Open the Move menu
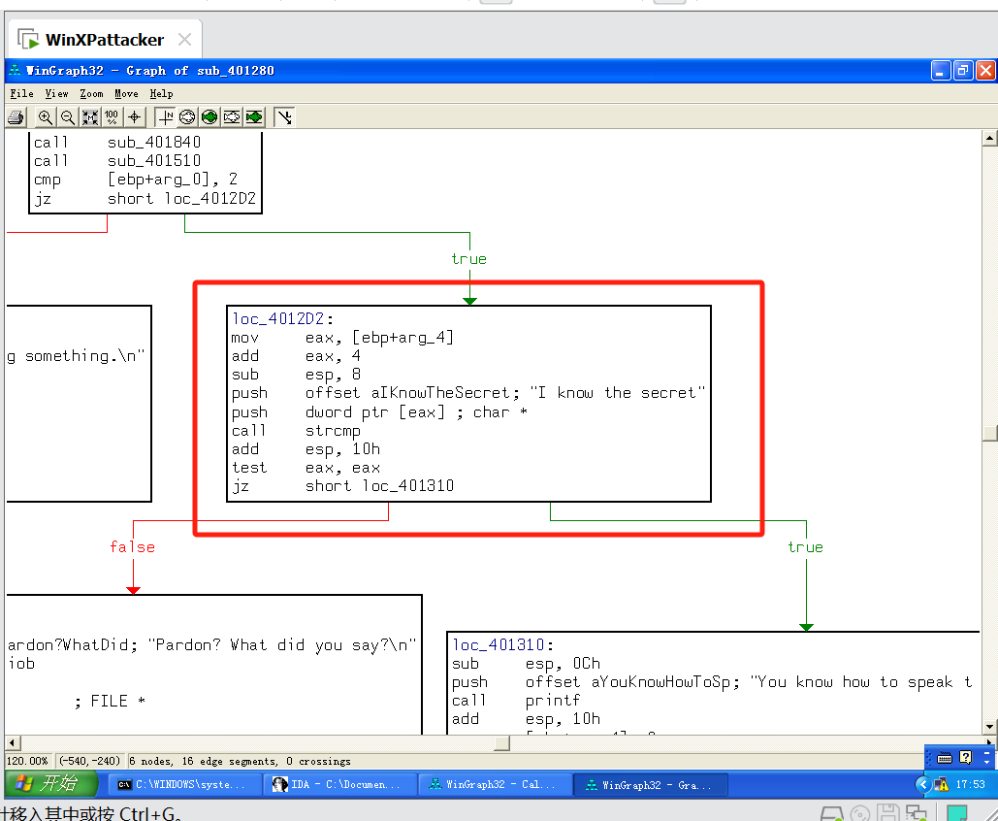The height and width of the screenshot is (821, 998). click(126, 93)
